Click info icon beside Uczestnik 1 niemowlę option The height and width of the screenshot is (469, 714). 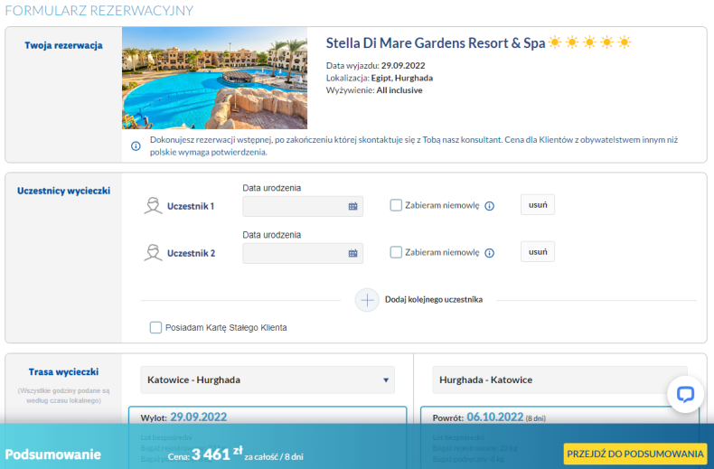click(x=490, y=206)
